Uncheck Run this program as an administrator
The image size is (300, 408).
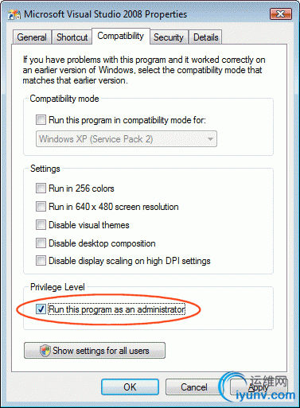pyautogui.click(x=41, y=309)
